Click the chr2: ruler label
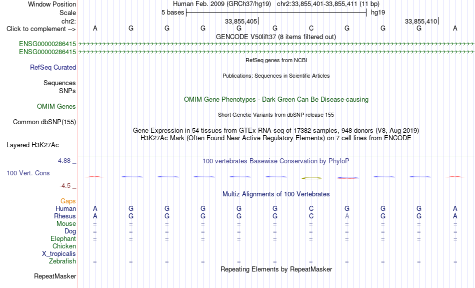The height and width of the screenshot is (288, 475). [x=68, y=21]
